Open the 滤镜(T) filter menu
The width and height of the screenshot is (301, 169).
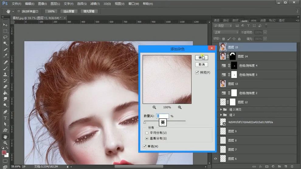click(x=95, y=4)
